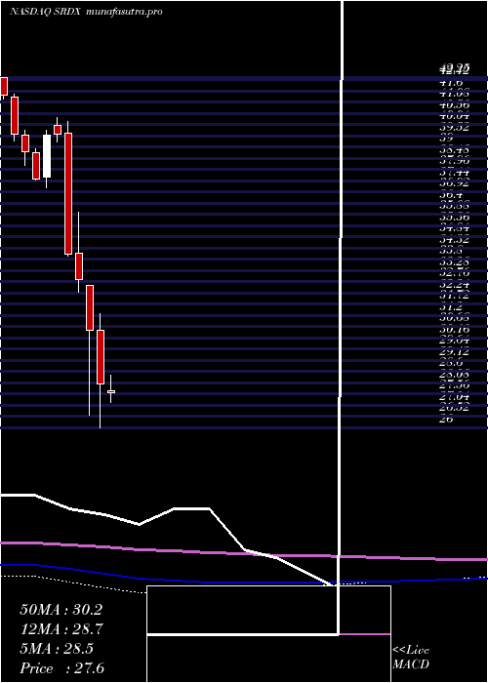Click the Price : 27.6 readout
Screen dimensions: 488x683
[x=61, y=668]
